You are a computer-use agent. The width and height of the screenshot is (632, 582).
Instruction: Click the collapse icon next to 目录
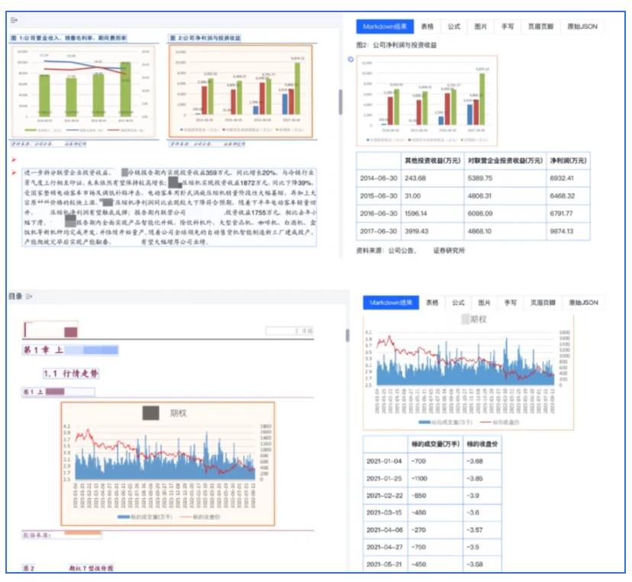click(29, 296)
